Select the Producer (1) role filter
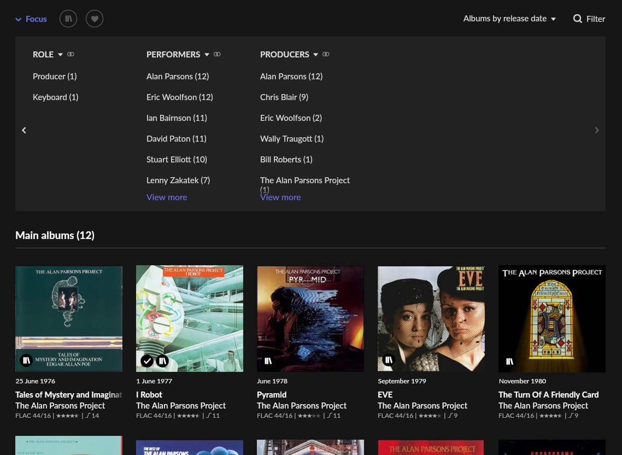Viewport: 622px width, 455px height. pos(55,76)
